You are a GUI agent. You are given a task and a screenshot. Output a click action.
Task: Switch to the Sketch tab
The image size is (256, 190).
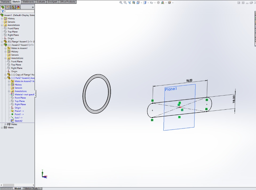tap(16, 2)
